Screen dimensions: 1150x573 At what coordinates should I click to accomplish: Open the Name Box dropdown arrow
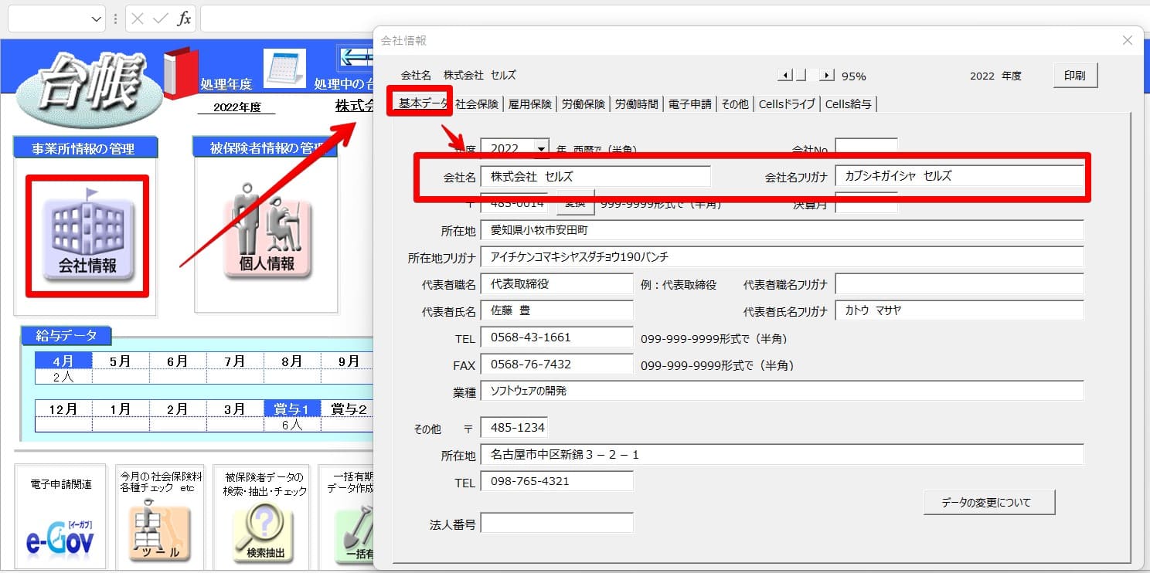[x=97, y=19]
